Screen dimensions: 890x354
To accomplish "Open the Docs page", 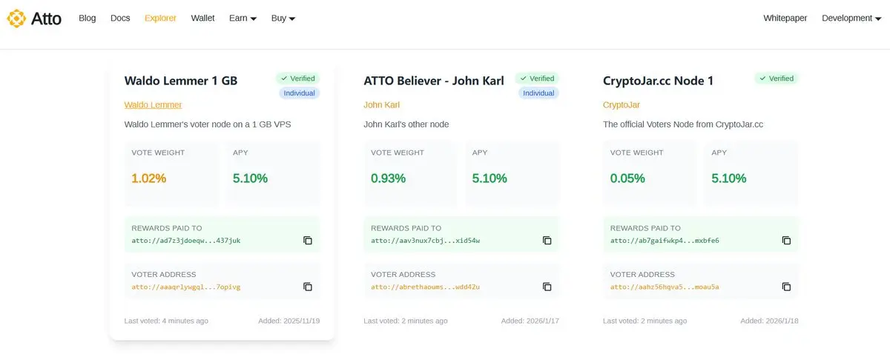I will [x=120, y=18].
